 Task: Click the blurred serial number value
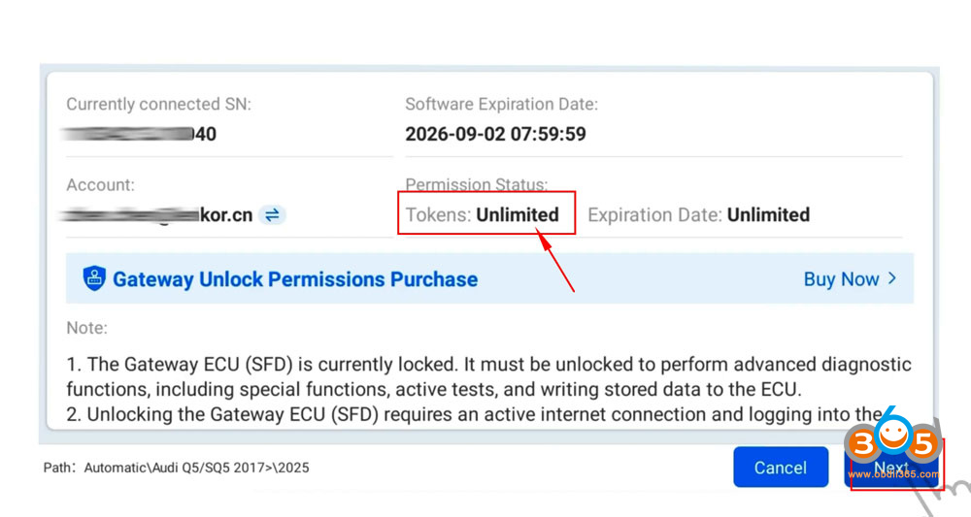coord(141,134)
